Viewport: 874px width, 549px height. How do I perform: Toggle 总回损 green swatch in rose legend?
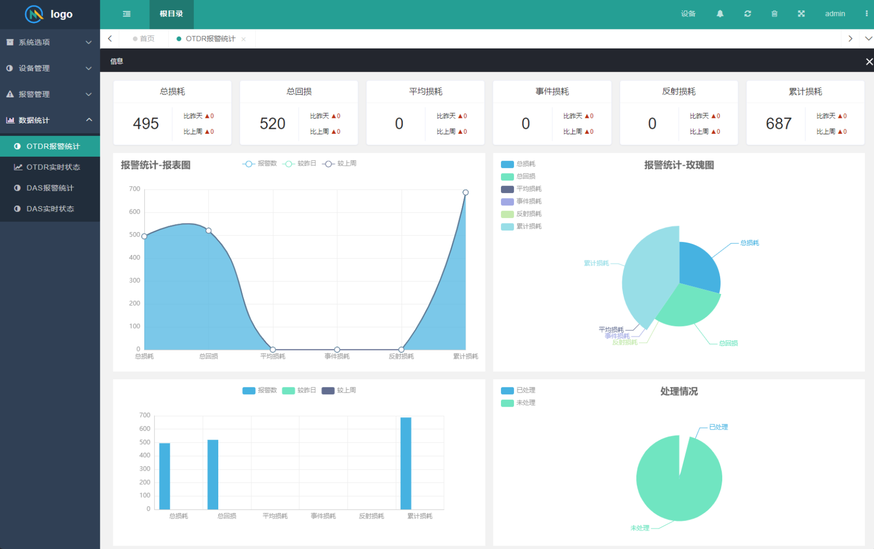tap(507, 177)
